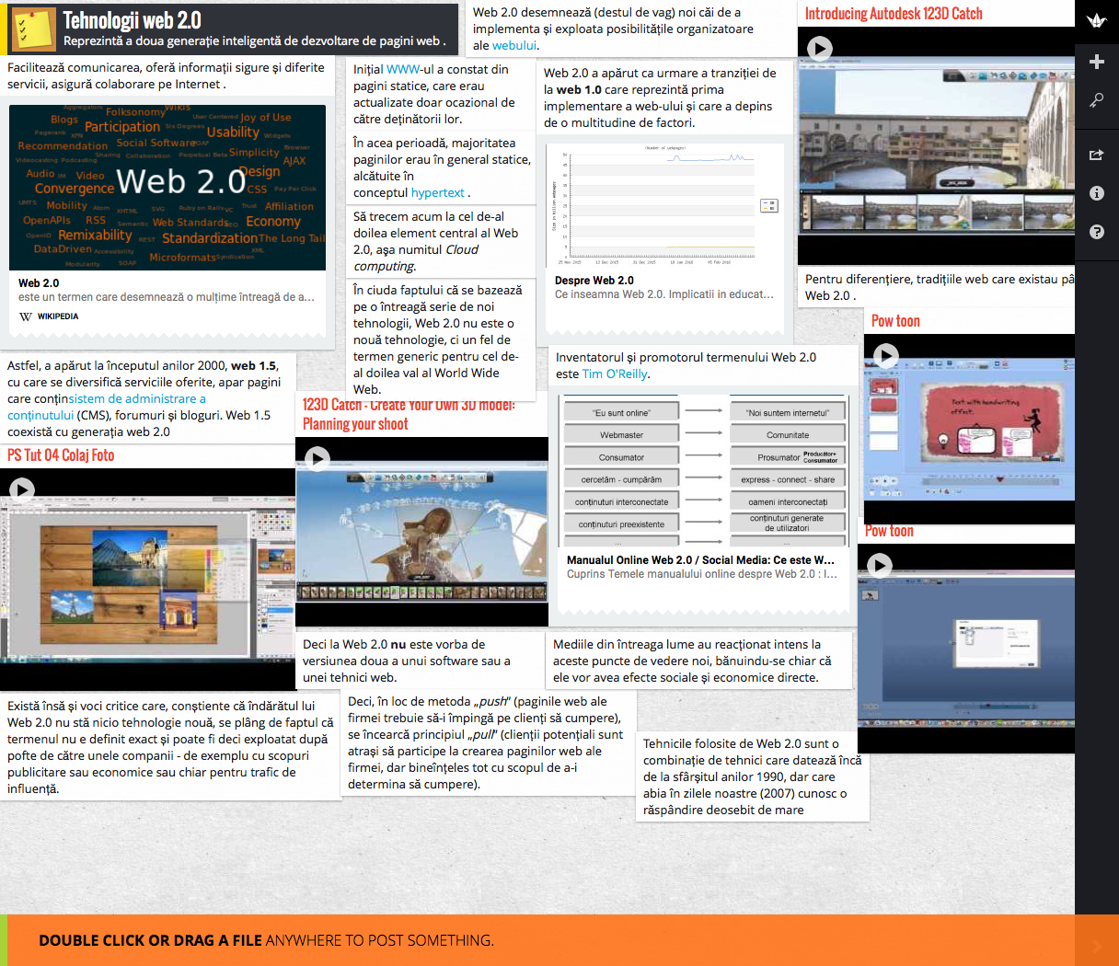Play the PS Tut 04 Colaj Foto video
The image size is (1119, 966).
[x=22, y=489]
